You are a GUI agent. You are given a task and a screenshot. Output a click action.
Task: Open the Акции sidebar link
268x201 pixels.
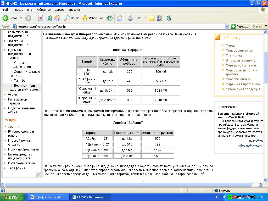(12, 94)
